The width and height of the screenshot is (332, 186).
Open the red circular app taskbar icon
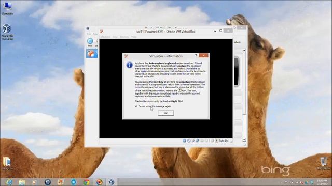[99, 182]
